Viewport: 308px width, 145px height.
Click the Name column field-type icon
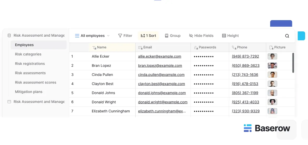[x=94, y=48]
